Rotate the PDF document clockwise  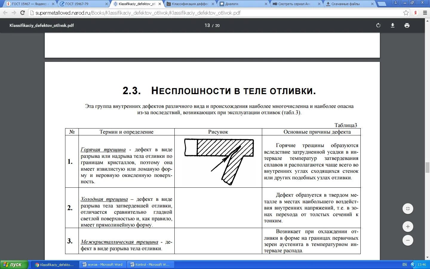tap(378, 25)
